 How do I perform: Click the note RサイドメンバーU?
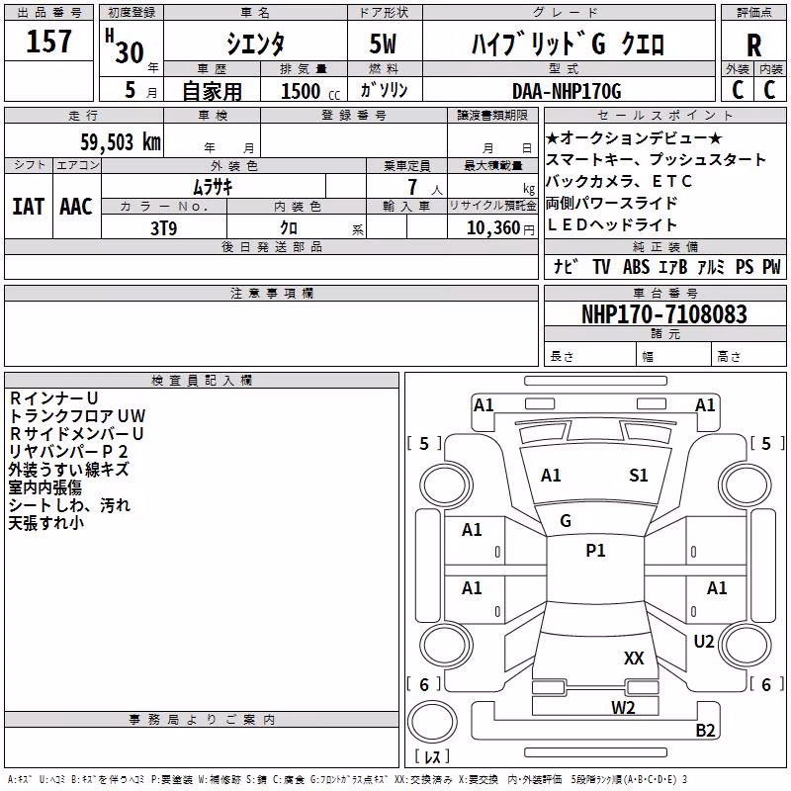77,433
